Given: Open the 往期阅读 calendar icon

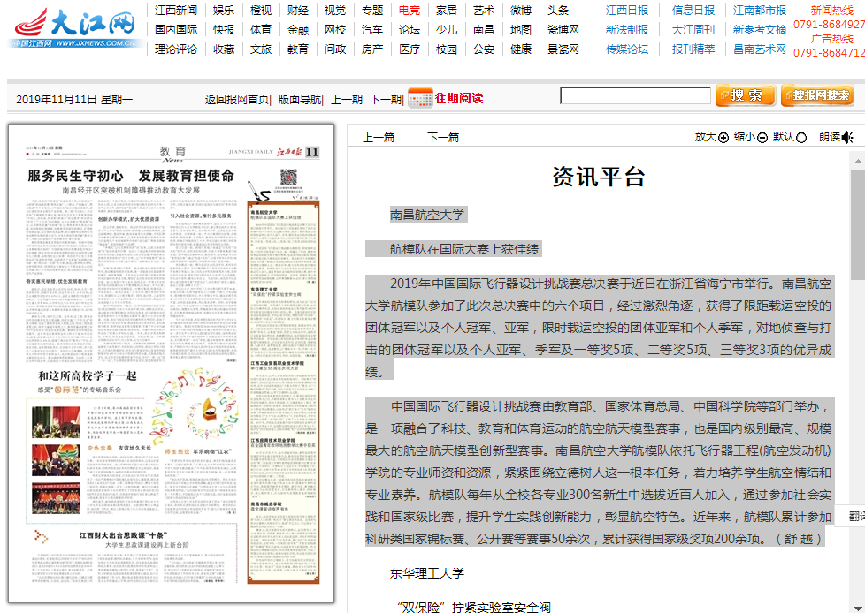Looking at the screenshot, I should coord(420,97).
